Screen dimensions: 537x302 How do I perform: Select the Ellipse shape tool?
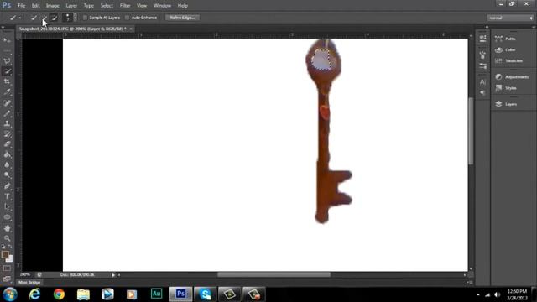(x=7, y=217)
